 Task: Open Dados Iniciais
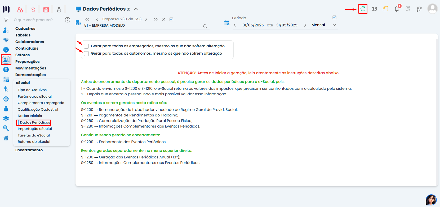pos(30,116)
